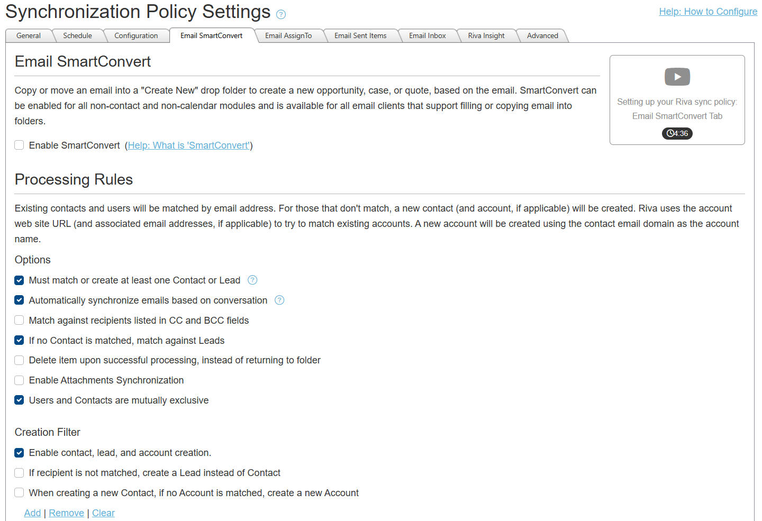The height and width of the screenshot is (521, 762).
Task: Open Help: How to Configure link
Action: pyautogui.click(x=708, y=12)
